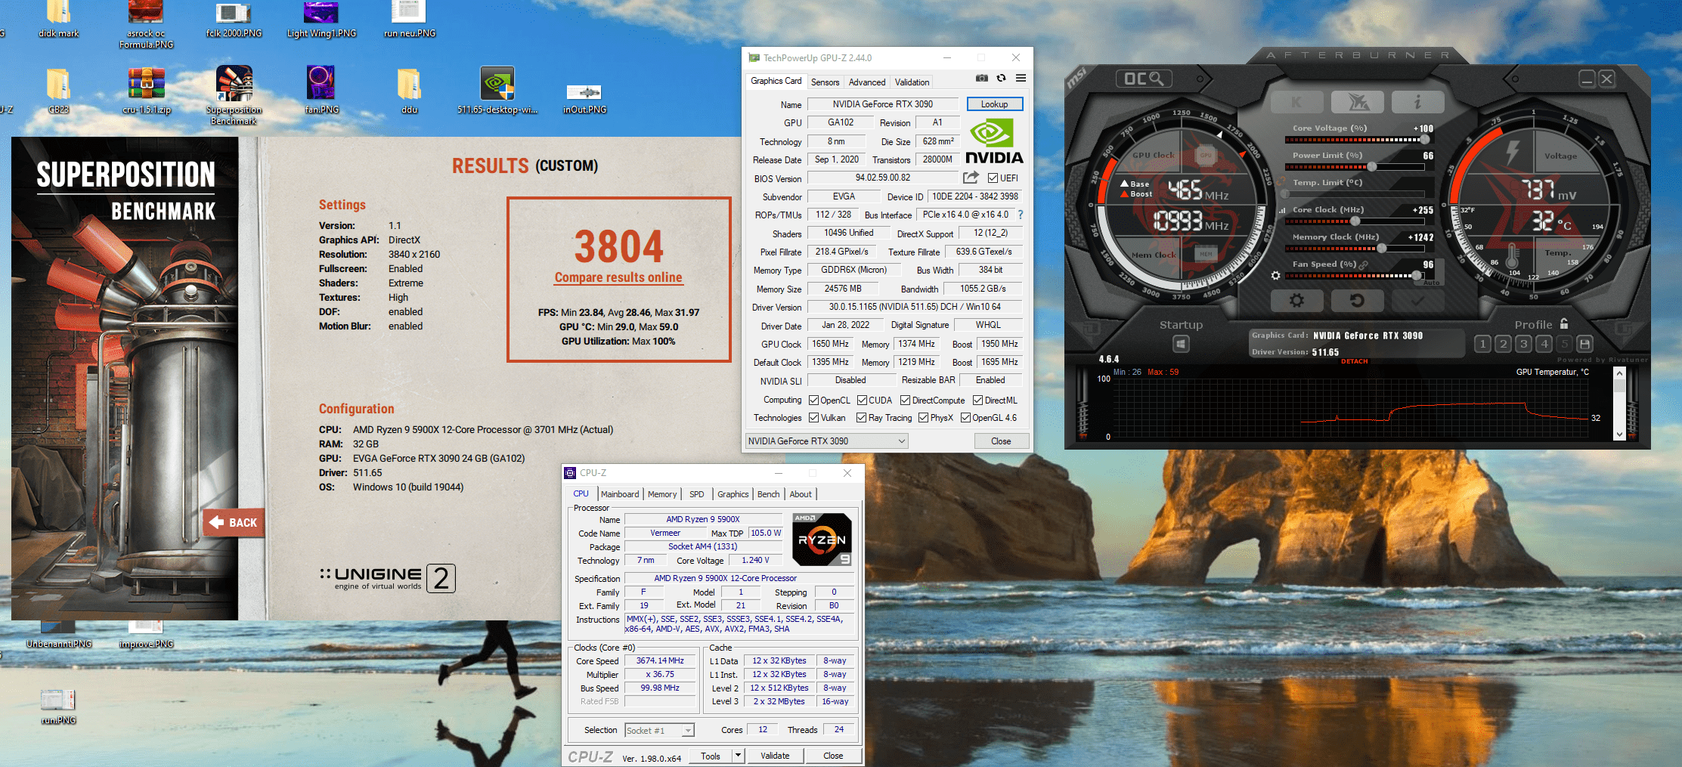Click the CPU-Z Tools button
Image resolution: width=1682 pixels, height=767 pixels.
point(710,756)
